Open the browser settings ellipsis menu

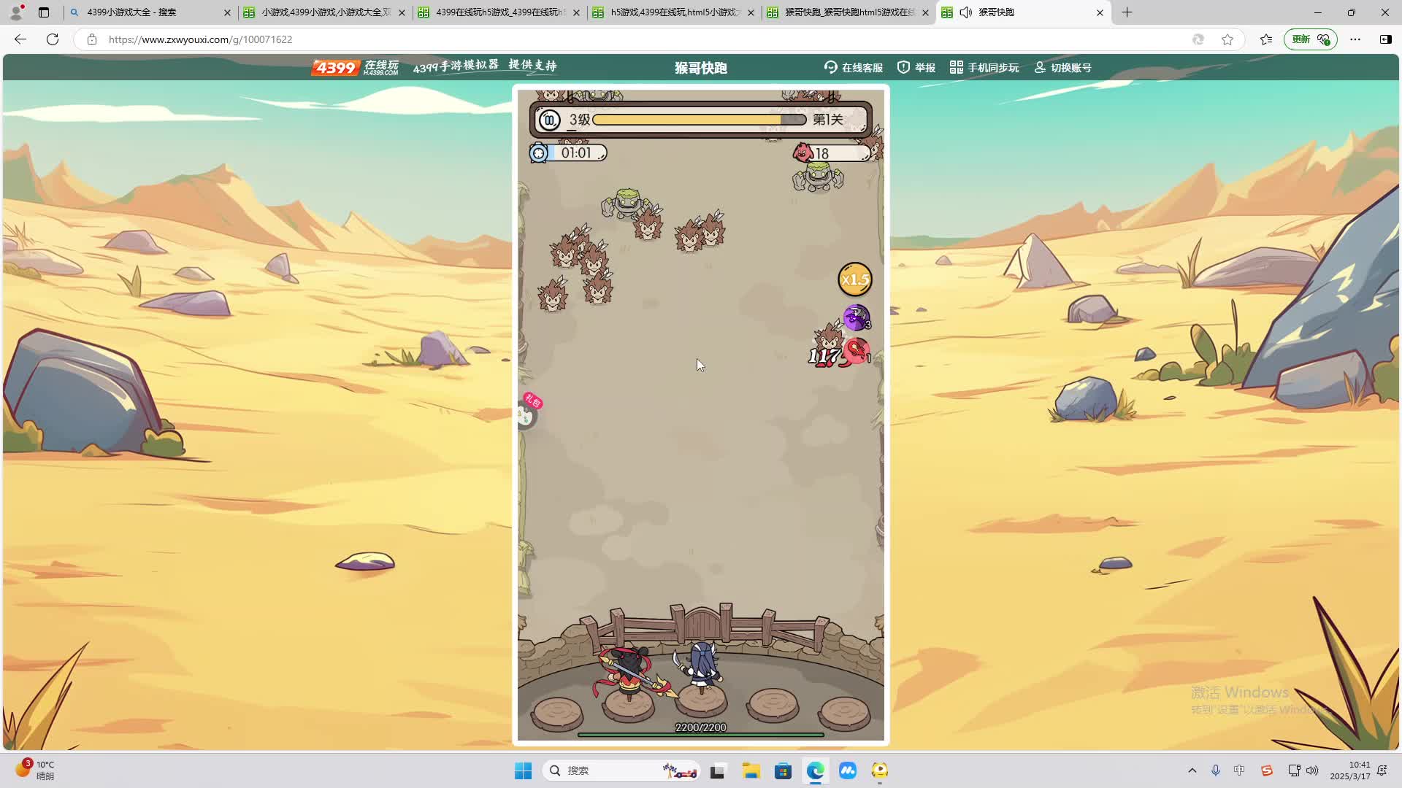[1355, 39]
